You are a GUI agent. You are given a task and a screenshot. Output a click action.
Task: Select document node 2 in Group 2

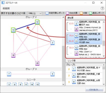pos(53,43)
